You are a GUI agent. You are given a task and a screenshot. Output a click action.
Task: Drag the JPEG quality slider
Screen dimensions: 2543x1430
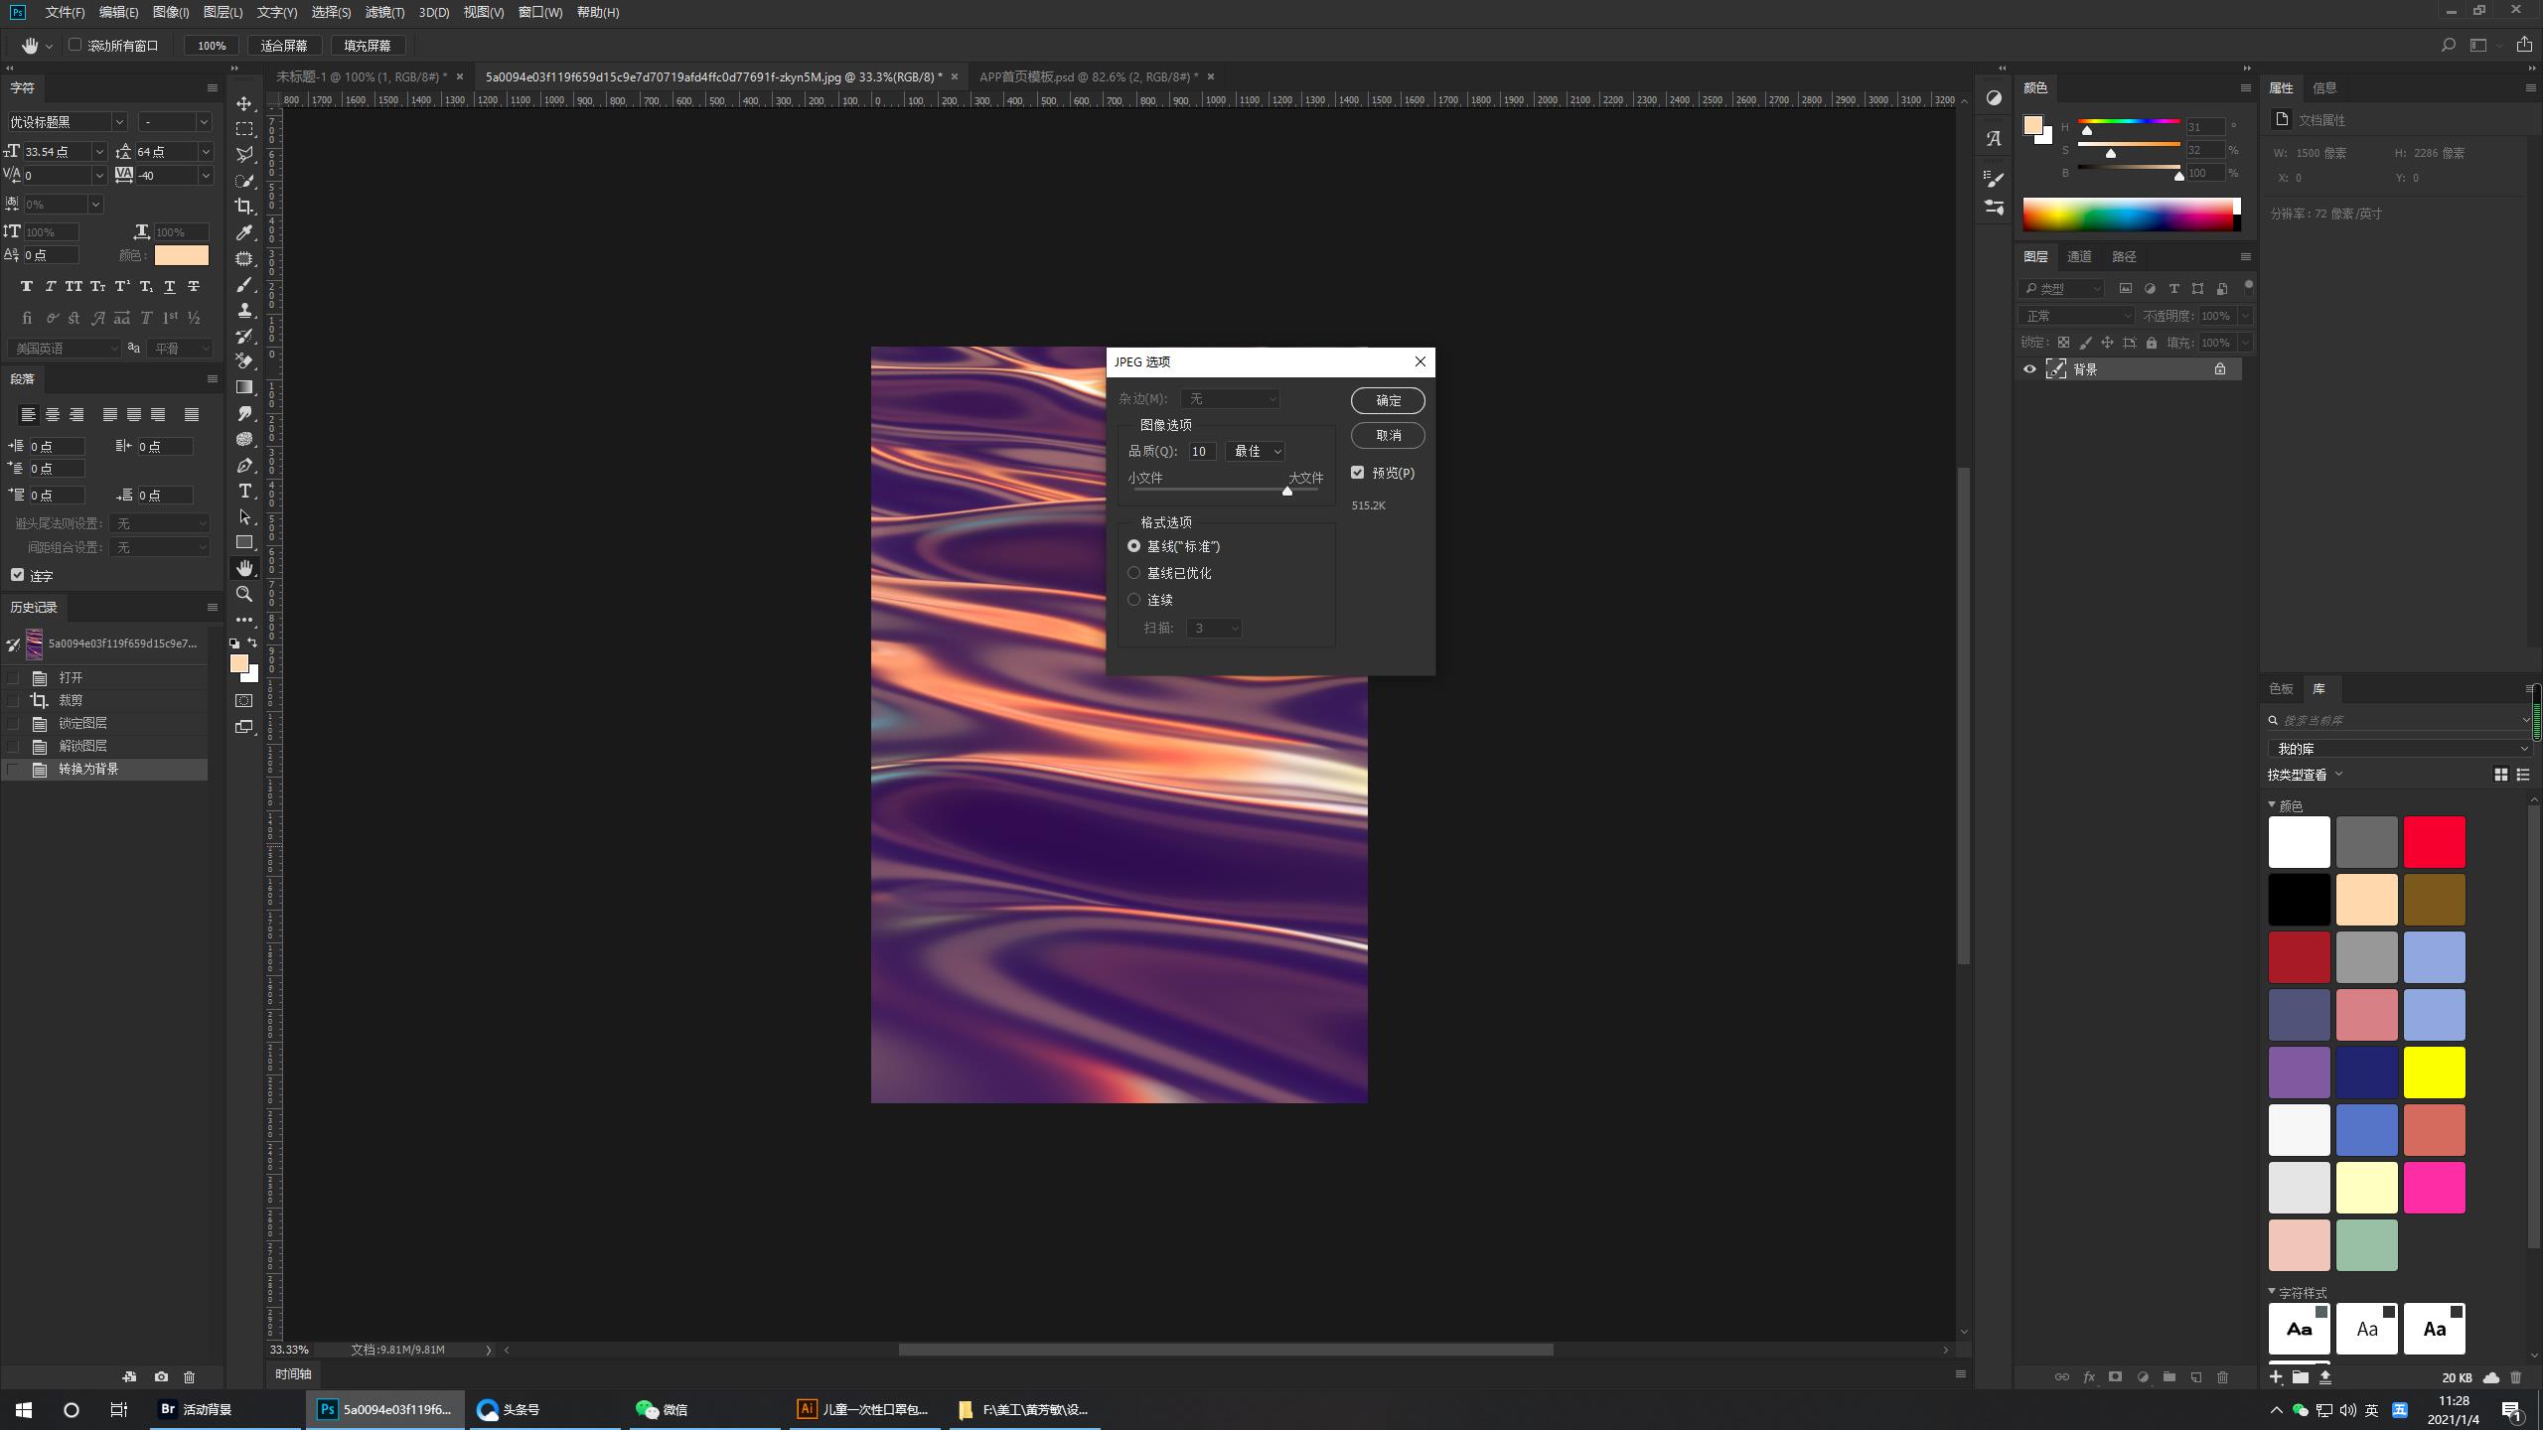[1285, 491]
